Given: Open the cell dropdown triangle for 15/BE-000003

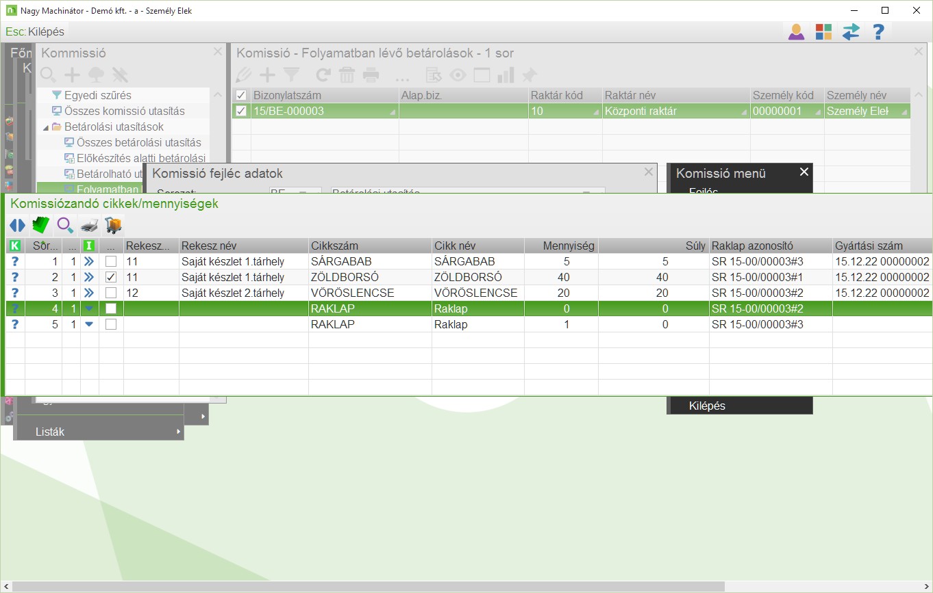Looking at the screenshot, I should (393, 113).
